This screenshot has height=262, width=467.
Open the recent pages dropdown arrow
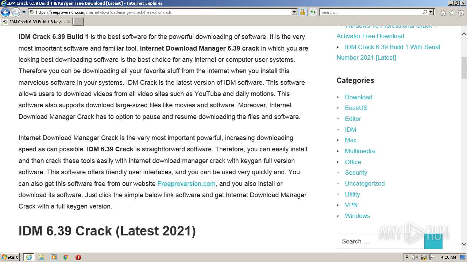point(24,12)
